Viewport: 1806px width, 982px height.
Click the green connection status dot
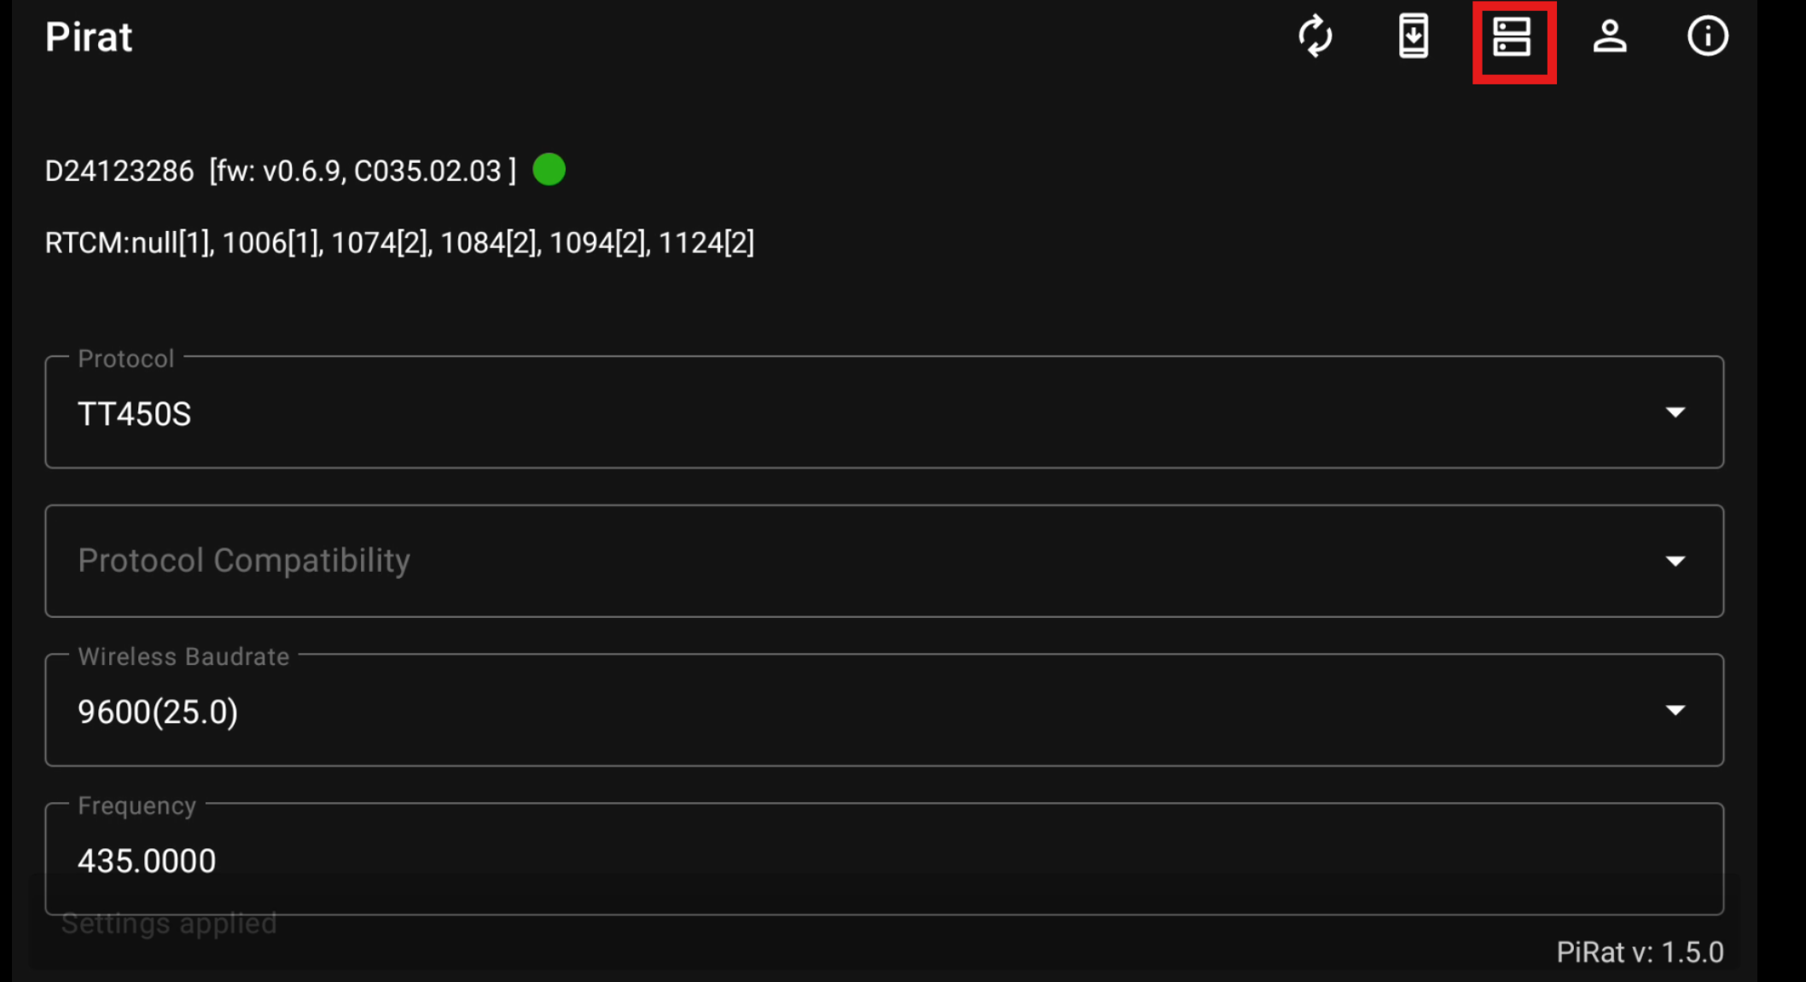click(x=549, y=170)
